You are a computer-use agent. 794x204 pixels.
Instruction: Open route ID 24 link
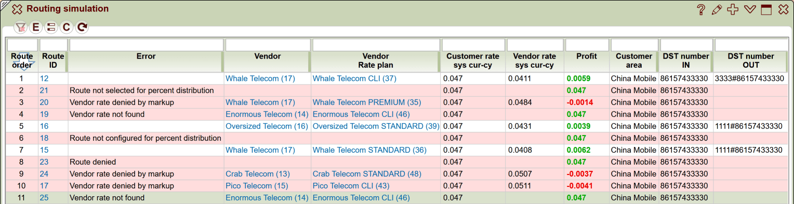click(44, 173)
